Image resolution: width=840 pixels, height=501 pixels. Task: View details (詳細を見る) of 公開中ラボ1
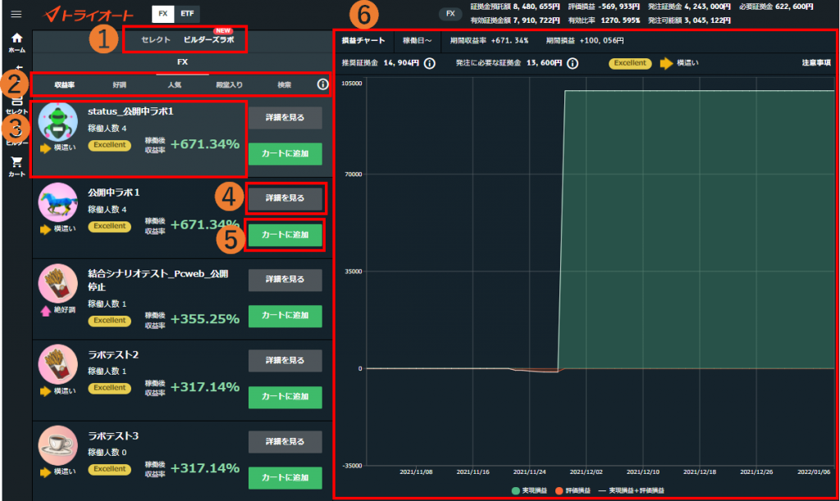tap(285, 198)
